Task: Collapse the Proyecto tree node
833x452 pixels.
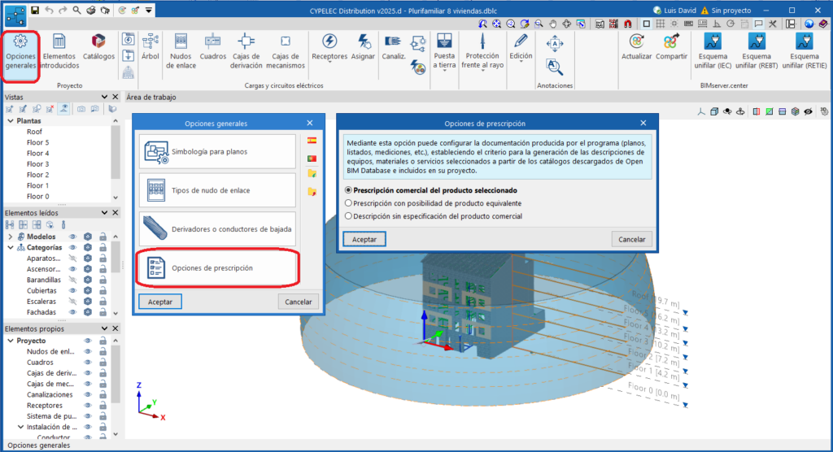Action: 10,341
